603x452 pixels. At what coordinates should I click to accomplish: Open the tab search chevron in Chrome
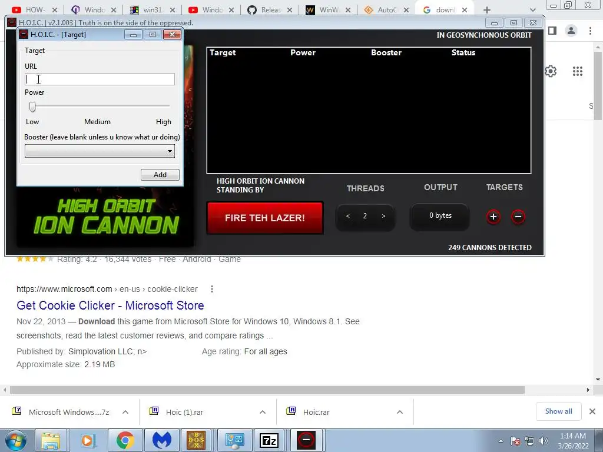[532, 10]
